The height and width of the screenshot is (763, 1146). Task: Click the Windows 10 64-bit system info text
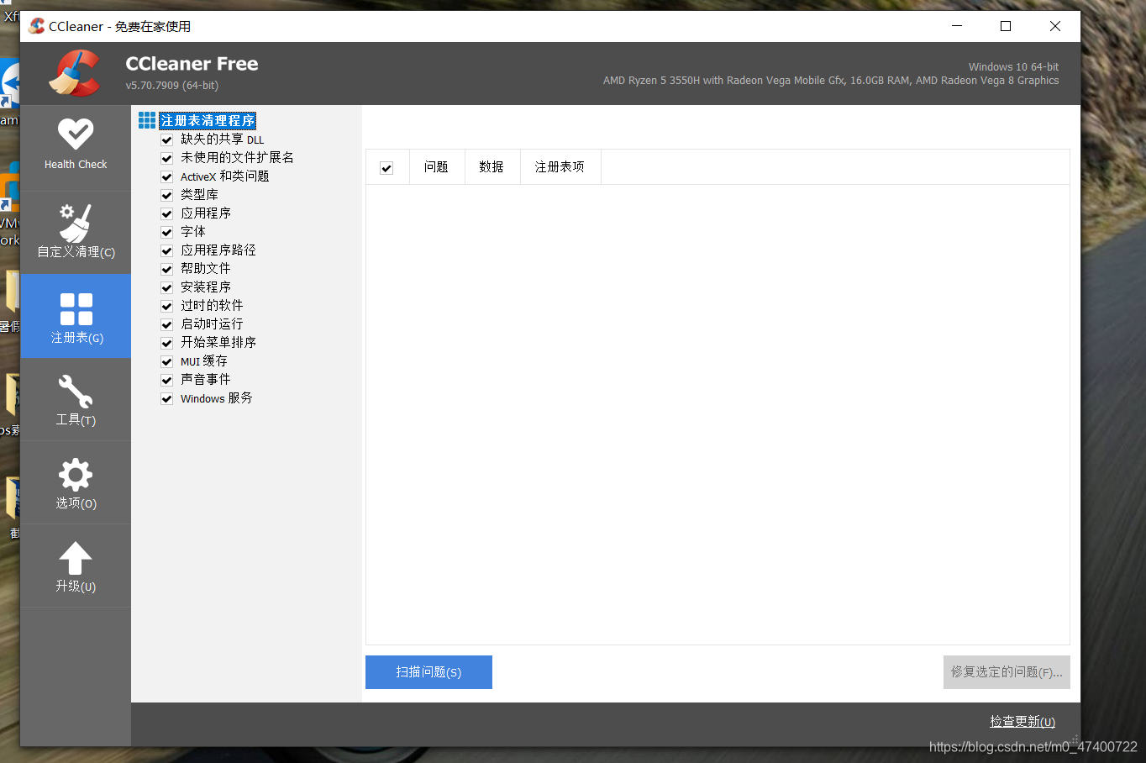click(1013, 67)
